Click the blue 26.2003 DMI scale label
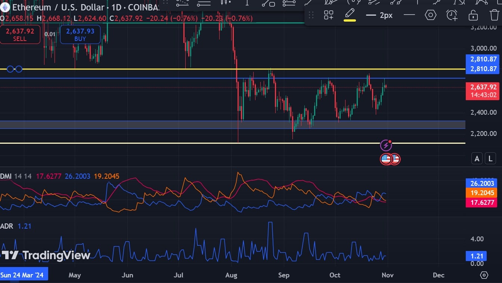Screen dimensions: 502x283 pyautogui.click(x=482, y=183)
